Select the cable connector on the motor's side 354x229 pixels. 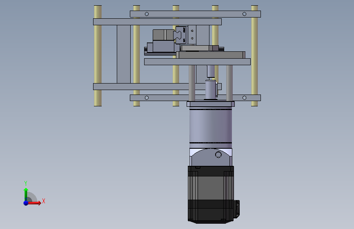click(236, 209)
